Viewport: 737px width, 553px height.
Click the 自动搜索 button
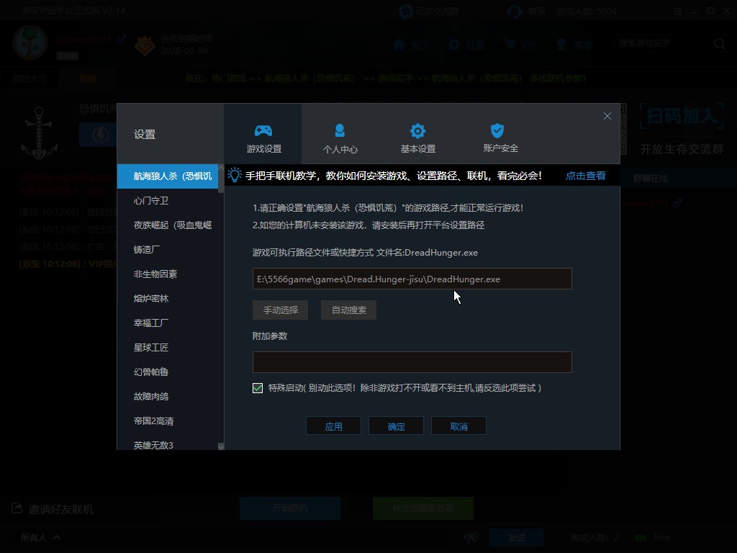point(349,310)
